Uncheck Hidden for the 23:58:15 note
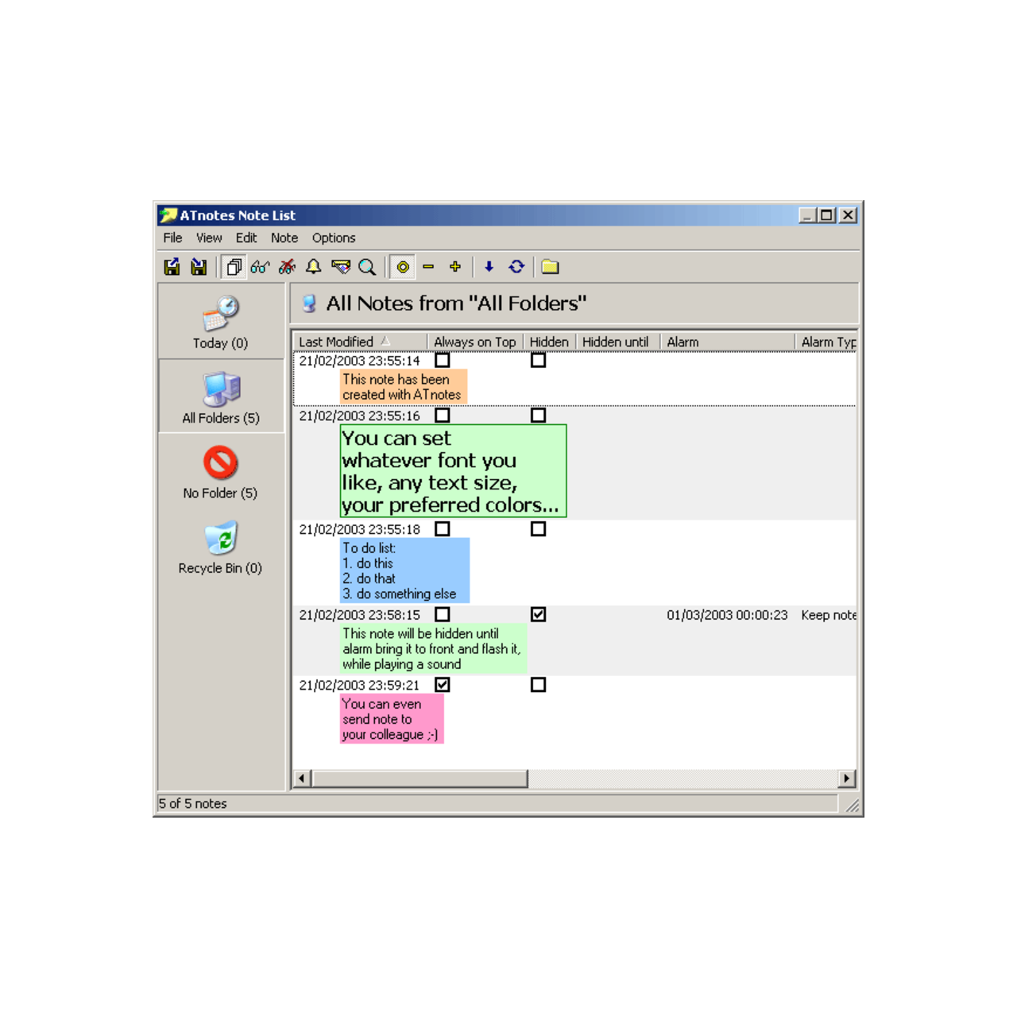This screenshot has height=1017, width=1017. (538, 614)
